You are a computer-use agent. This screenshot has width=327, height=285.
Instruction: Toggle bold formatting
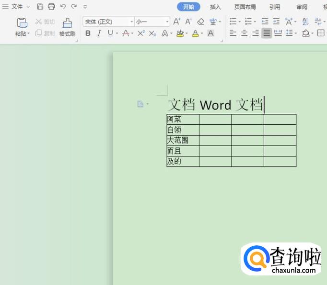click(88, 33)
